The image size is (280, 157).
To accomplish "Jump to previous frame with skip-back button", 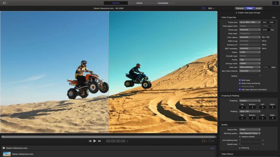I will 90,141.
